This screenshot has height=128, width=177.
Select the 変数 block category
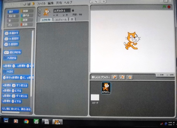point(27,24)
